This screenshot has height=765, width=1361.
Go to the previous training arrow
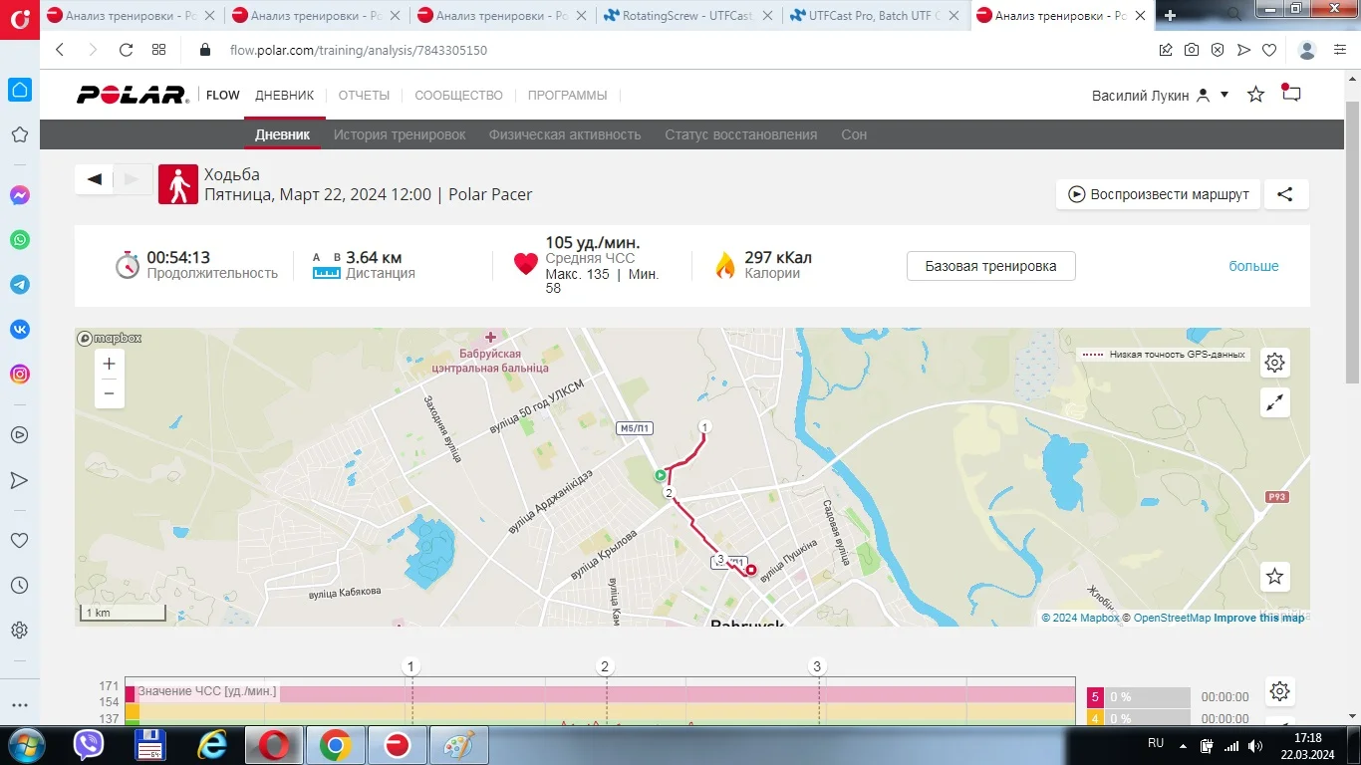[x=95, y=179]
